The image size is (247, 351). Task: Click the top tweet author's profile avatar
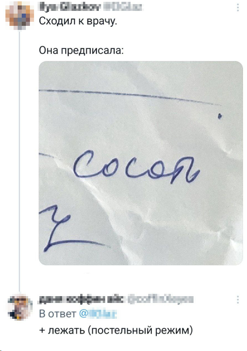(19, 16)
